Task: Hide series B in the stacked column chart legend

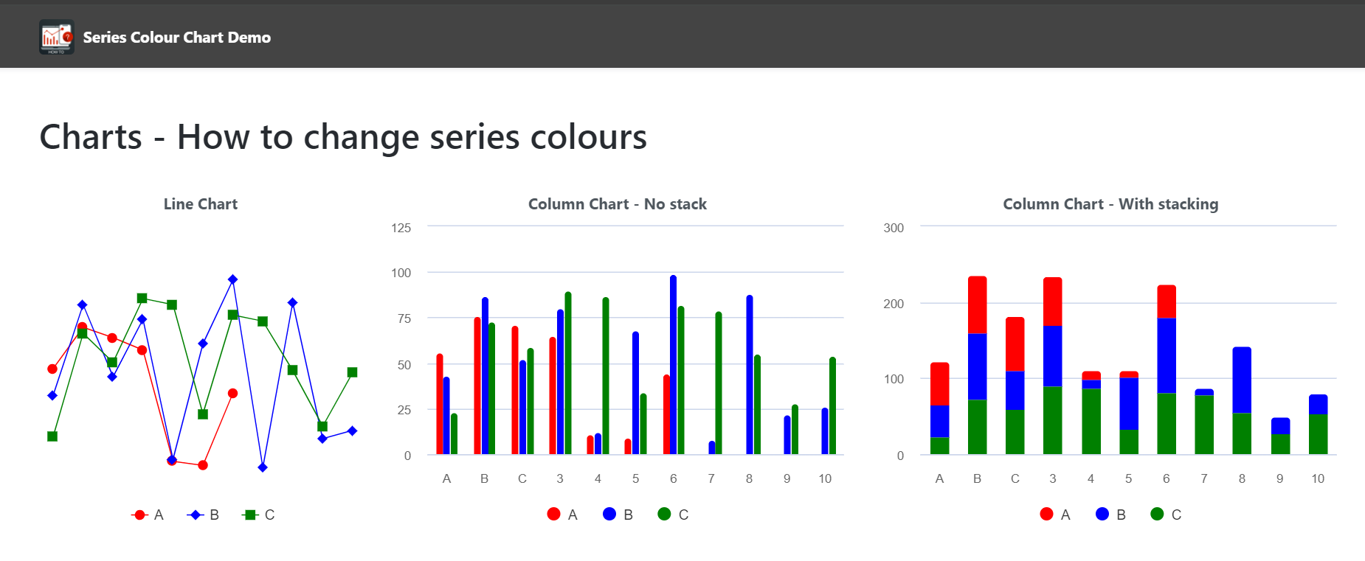Action: (x=1120, y=515)
